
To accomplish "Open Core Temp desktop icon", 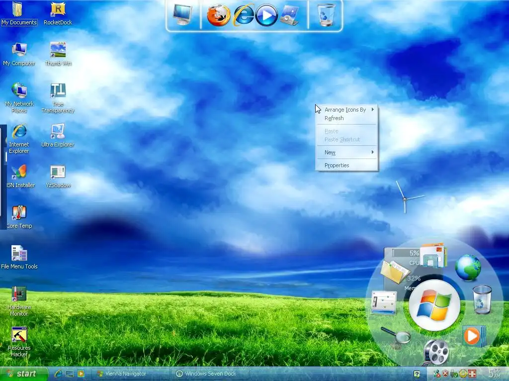I will pyautogui.click(x=19, y=217).
